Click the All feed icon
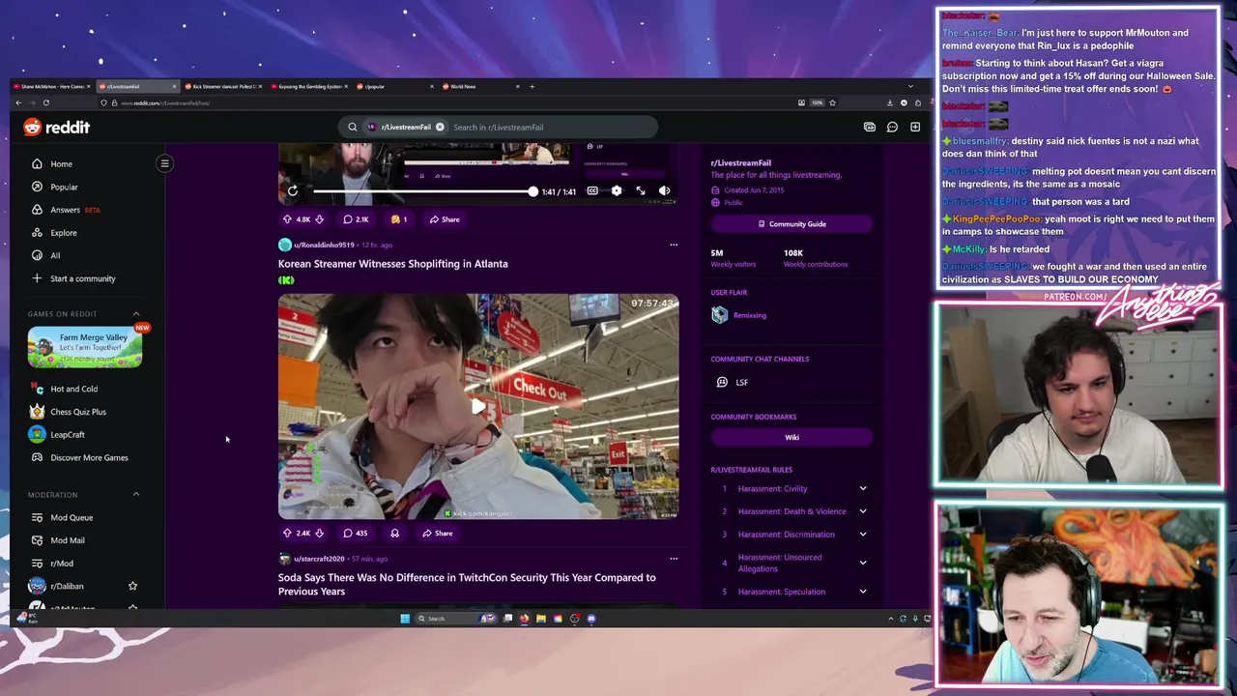This screenshot has width=1237, height=696. (37, 256)
